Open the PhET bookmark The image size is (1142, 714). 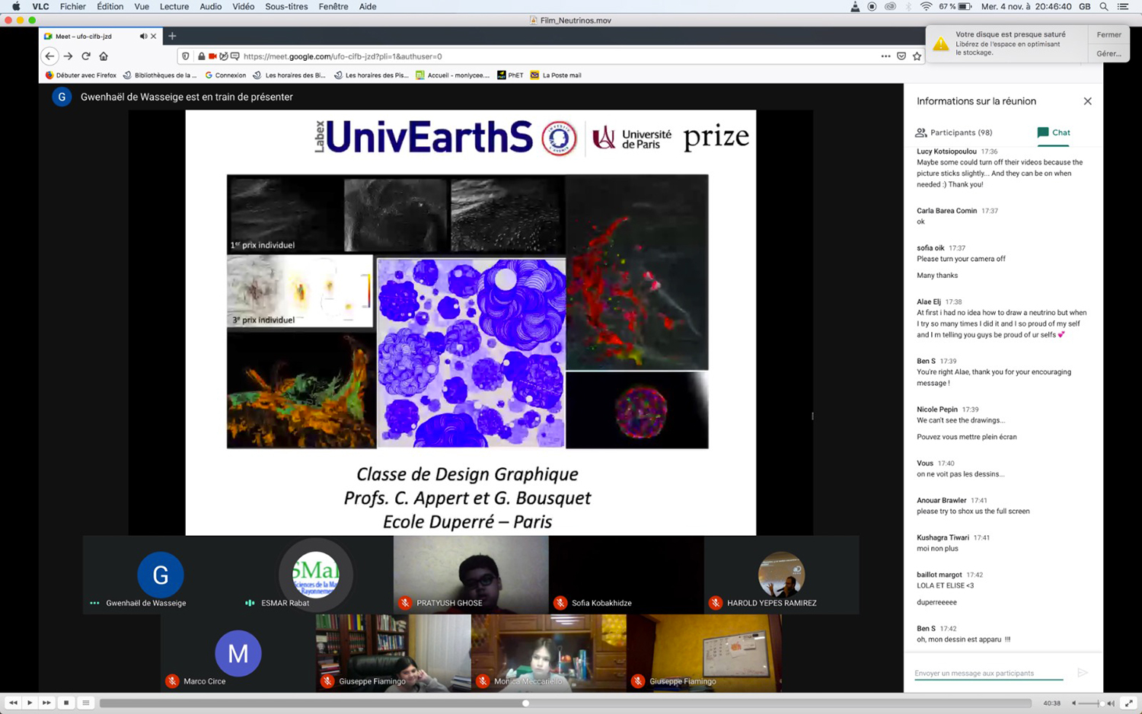(510, 75)
